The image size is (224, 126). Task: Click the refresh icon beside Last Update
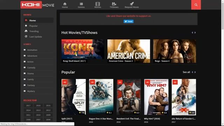tap(26, 36)
